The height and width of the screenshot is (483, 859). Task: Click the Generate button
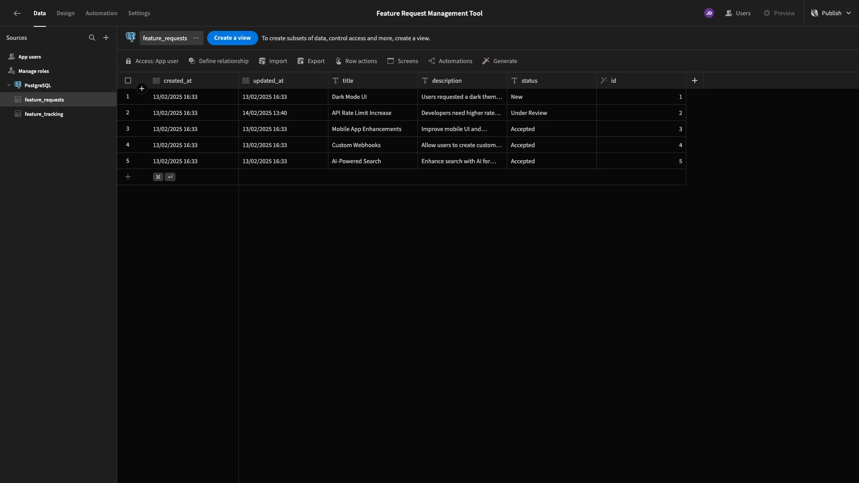coord(500,61)
